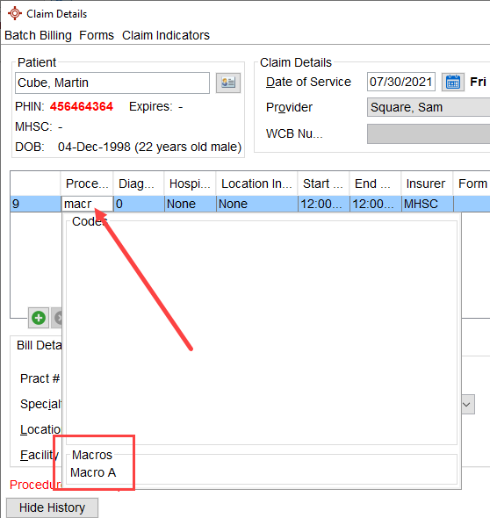Image resolution: width=490 pixels, height=518 pixels.
Task: Click the Date of Service input field
Action: [401, 82]
